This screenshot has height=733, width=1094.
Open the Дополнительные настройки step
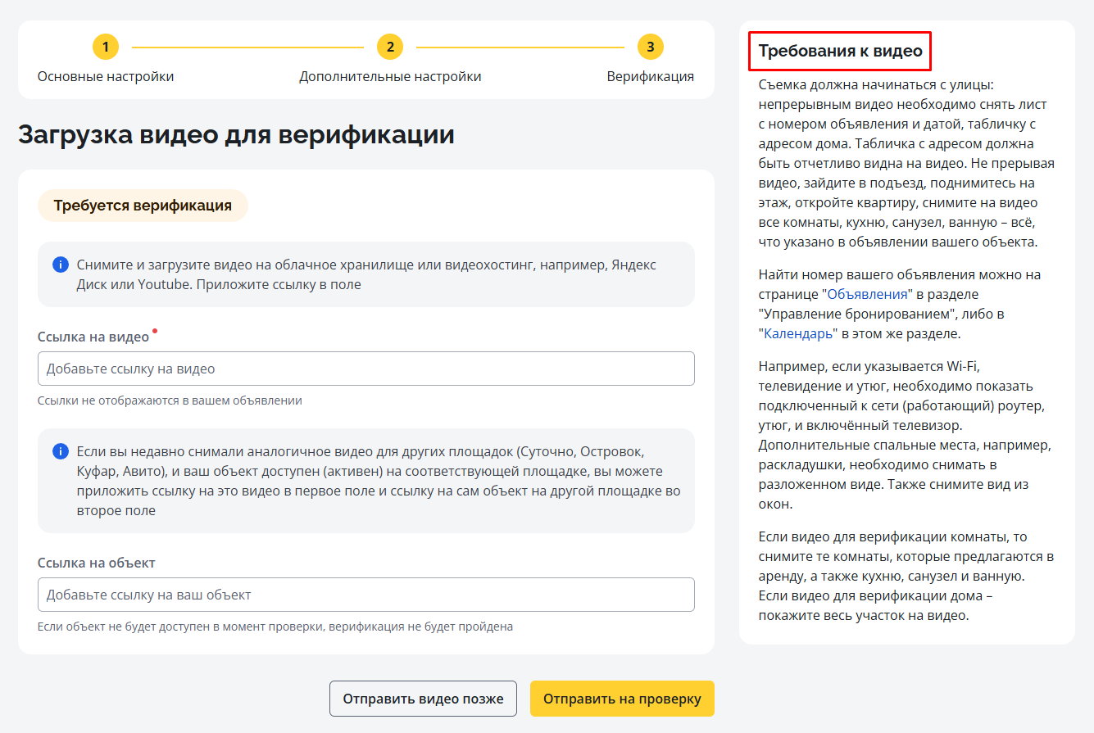coord(390,76)
